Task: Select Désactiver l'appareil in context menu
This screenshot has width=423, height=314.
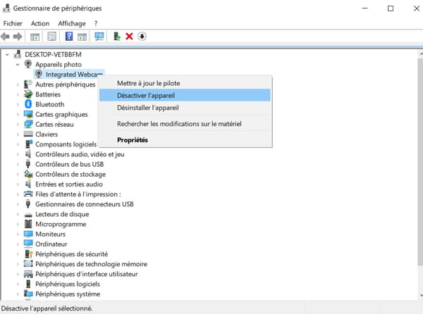Action: [185, 95]
